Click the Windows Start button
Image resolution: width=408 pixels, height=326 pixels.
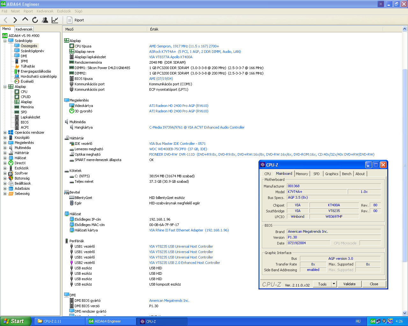tap(15, 321)
